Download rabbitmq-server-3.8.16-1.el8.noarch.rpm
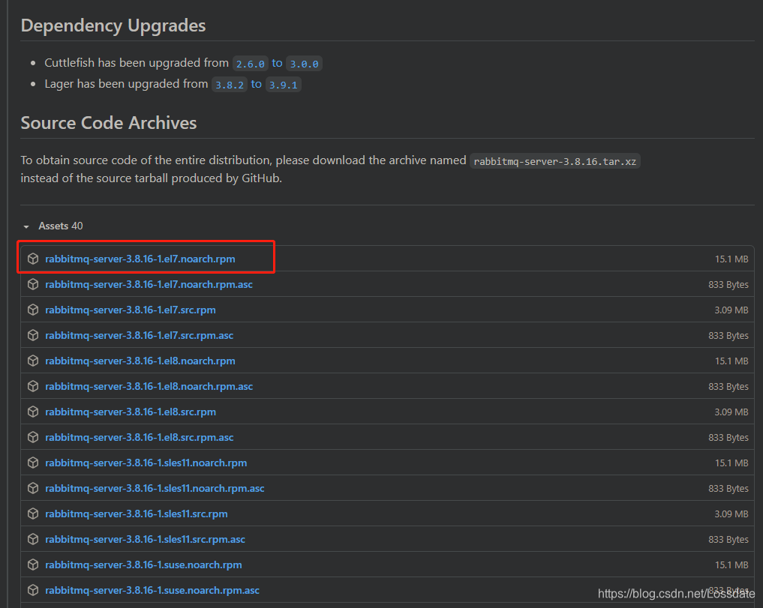 pyautogui.click(x=140, y=361)
